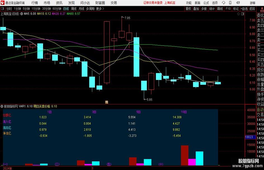Click the 1日 总额亿 value 1.023

(x=43, y=117)
